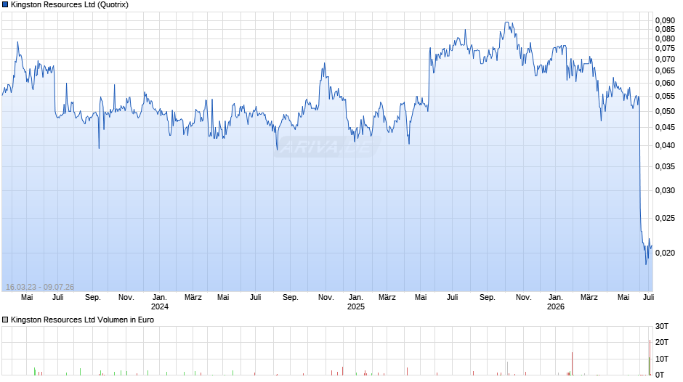Viewport: 683px width, 382px height.
Task: Click the 0,065 price axis label
Action: [x=665, y=70]
